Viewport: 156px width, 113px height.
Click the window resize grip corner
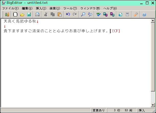(154, 111)
